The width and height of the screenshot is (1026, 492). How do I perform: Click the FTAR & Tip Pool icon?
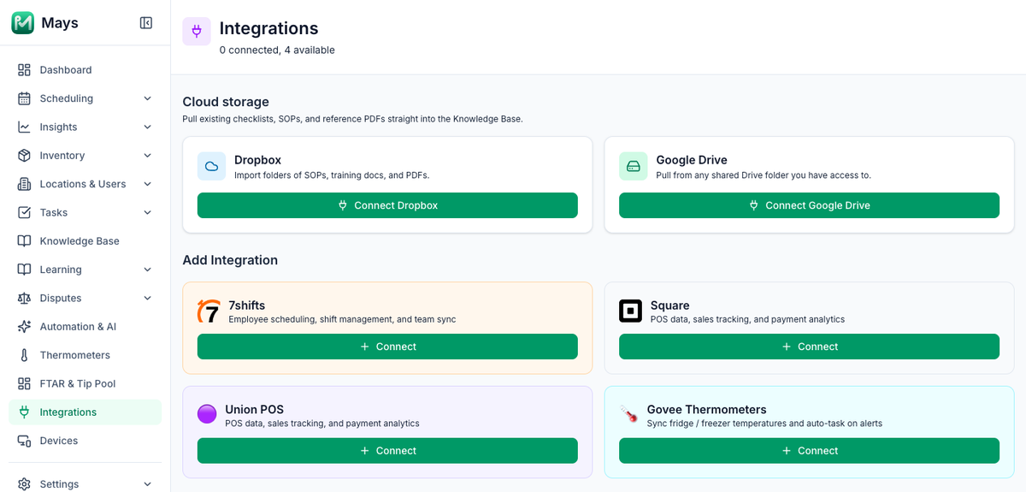pyautogui.click(x=24, y=383)
